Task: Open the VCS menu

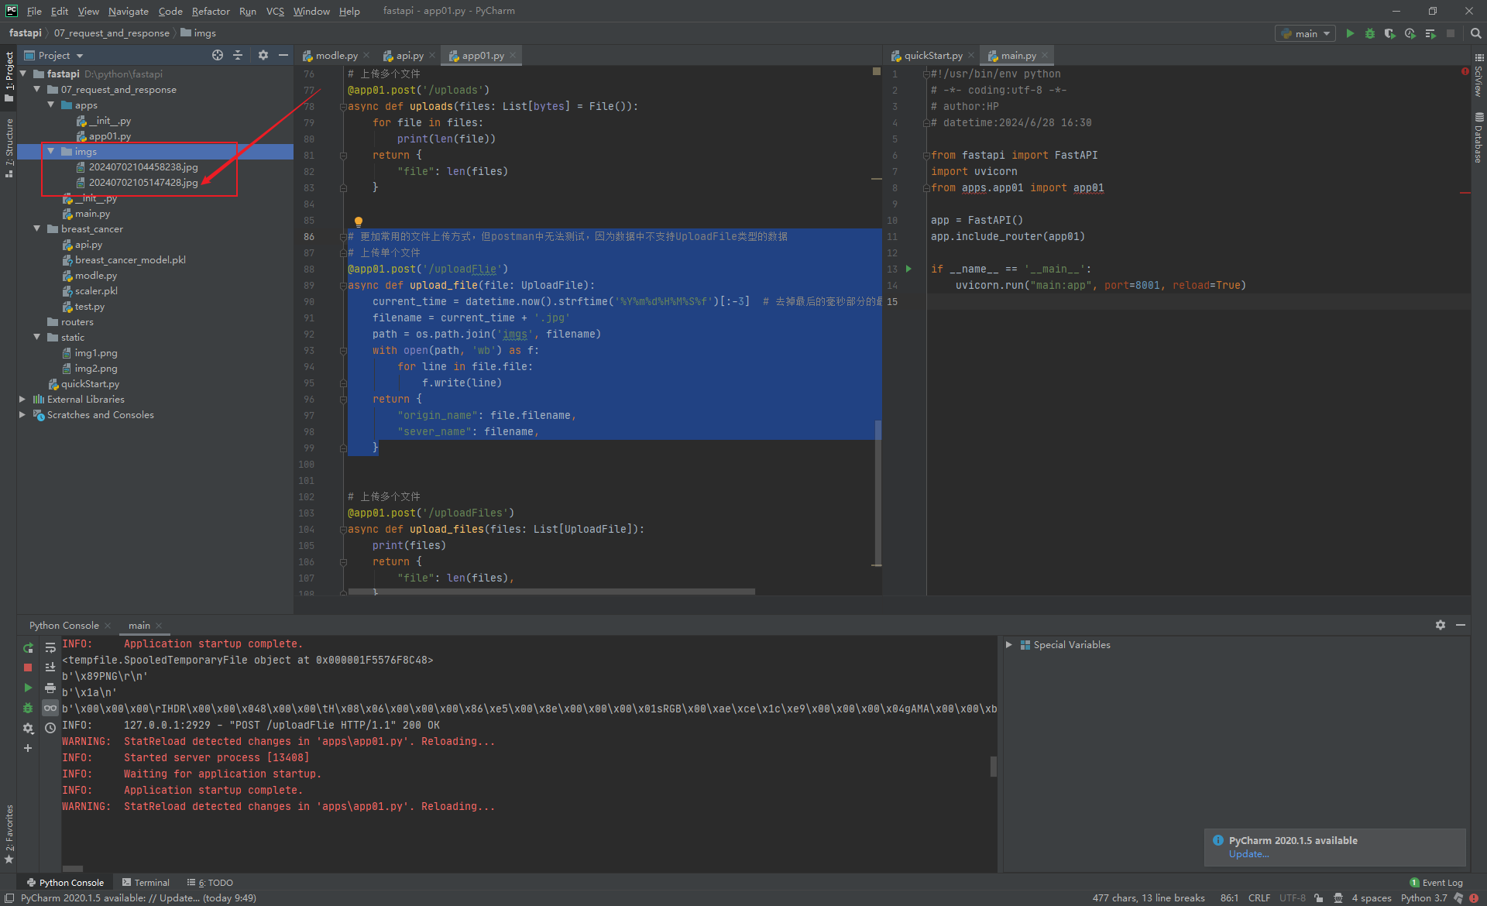Action: click(275, 11)
